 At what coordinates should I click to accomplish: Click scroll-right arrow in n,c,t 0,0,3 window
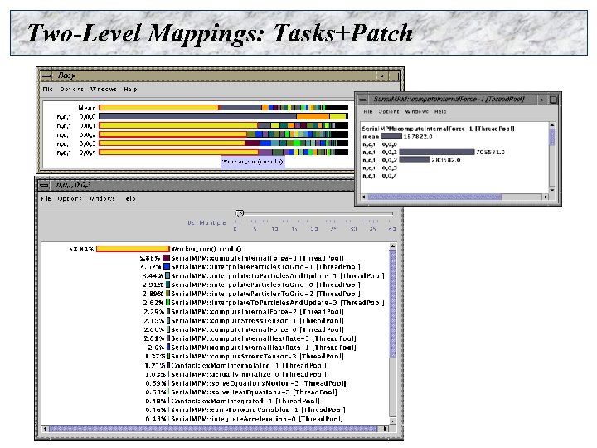pos(385,429)
